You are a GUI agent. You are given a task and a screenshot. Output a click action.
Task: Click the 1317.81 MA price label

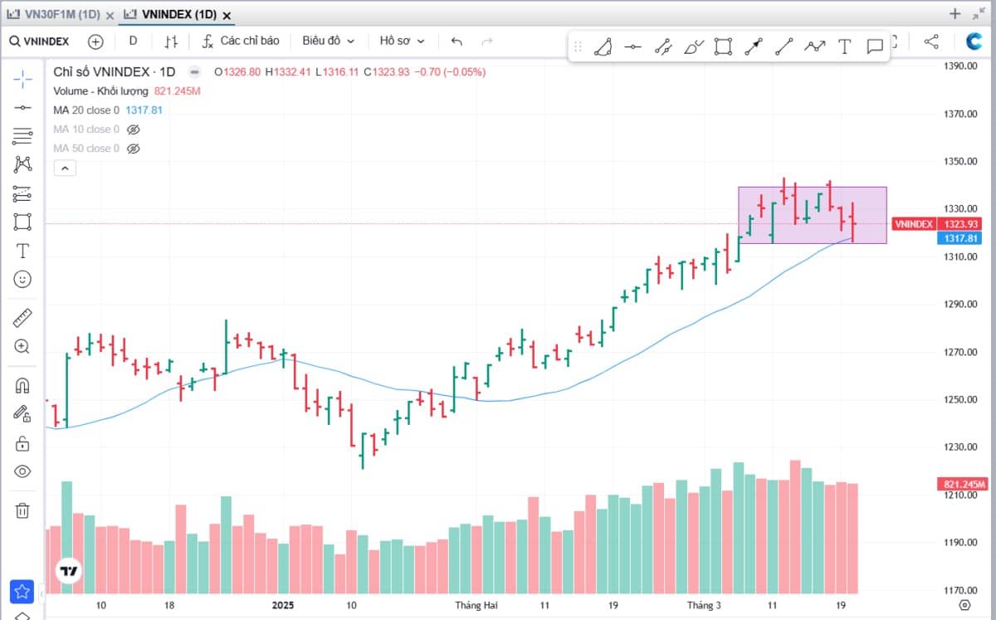(x=960, y=238)
